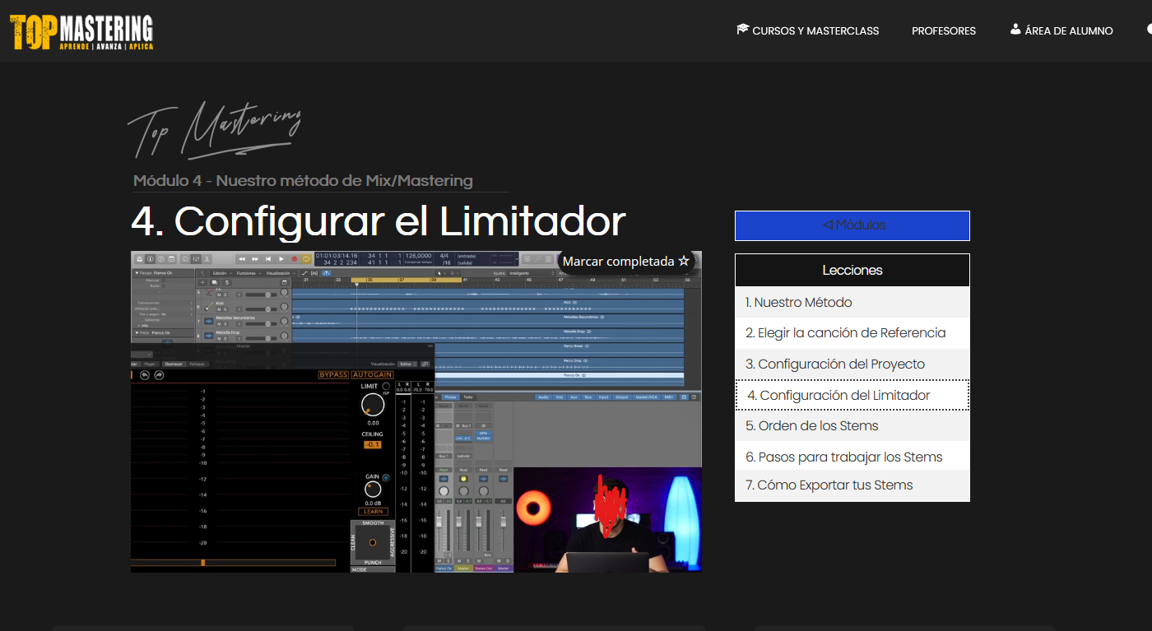Click the Record button in the video's transport
This screenshot has height=631, width=1152.
click(x=294, y=258)
